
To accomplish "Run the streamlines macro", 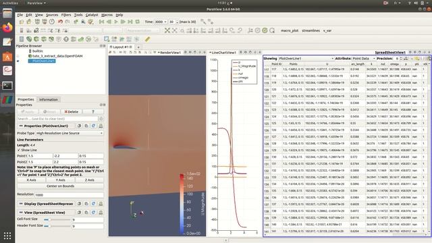I will 310,30.
